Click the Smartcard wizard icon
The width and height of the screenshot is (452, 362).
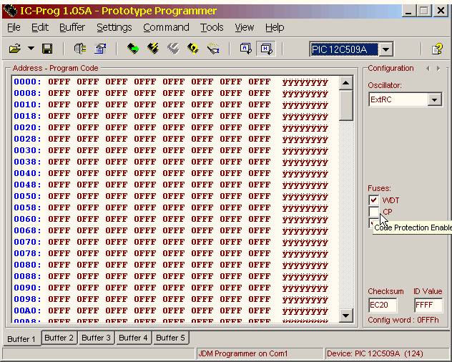213,49
